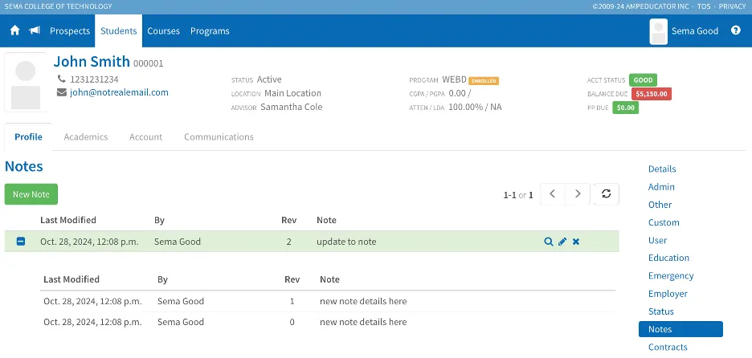The width and height of the screenshot is (752, 358).
Task: Open User in the side menu
Action: pos(657,240)
